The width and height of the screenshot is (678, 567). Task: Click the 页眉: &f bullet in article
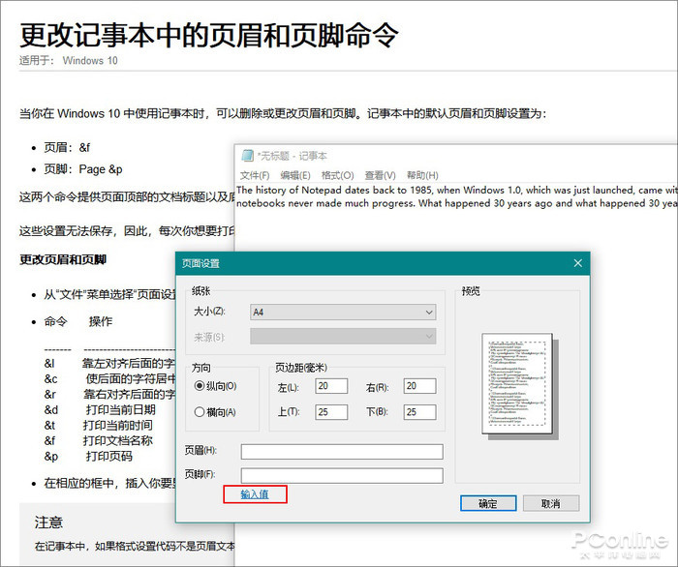point(67,148)
